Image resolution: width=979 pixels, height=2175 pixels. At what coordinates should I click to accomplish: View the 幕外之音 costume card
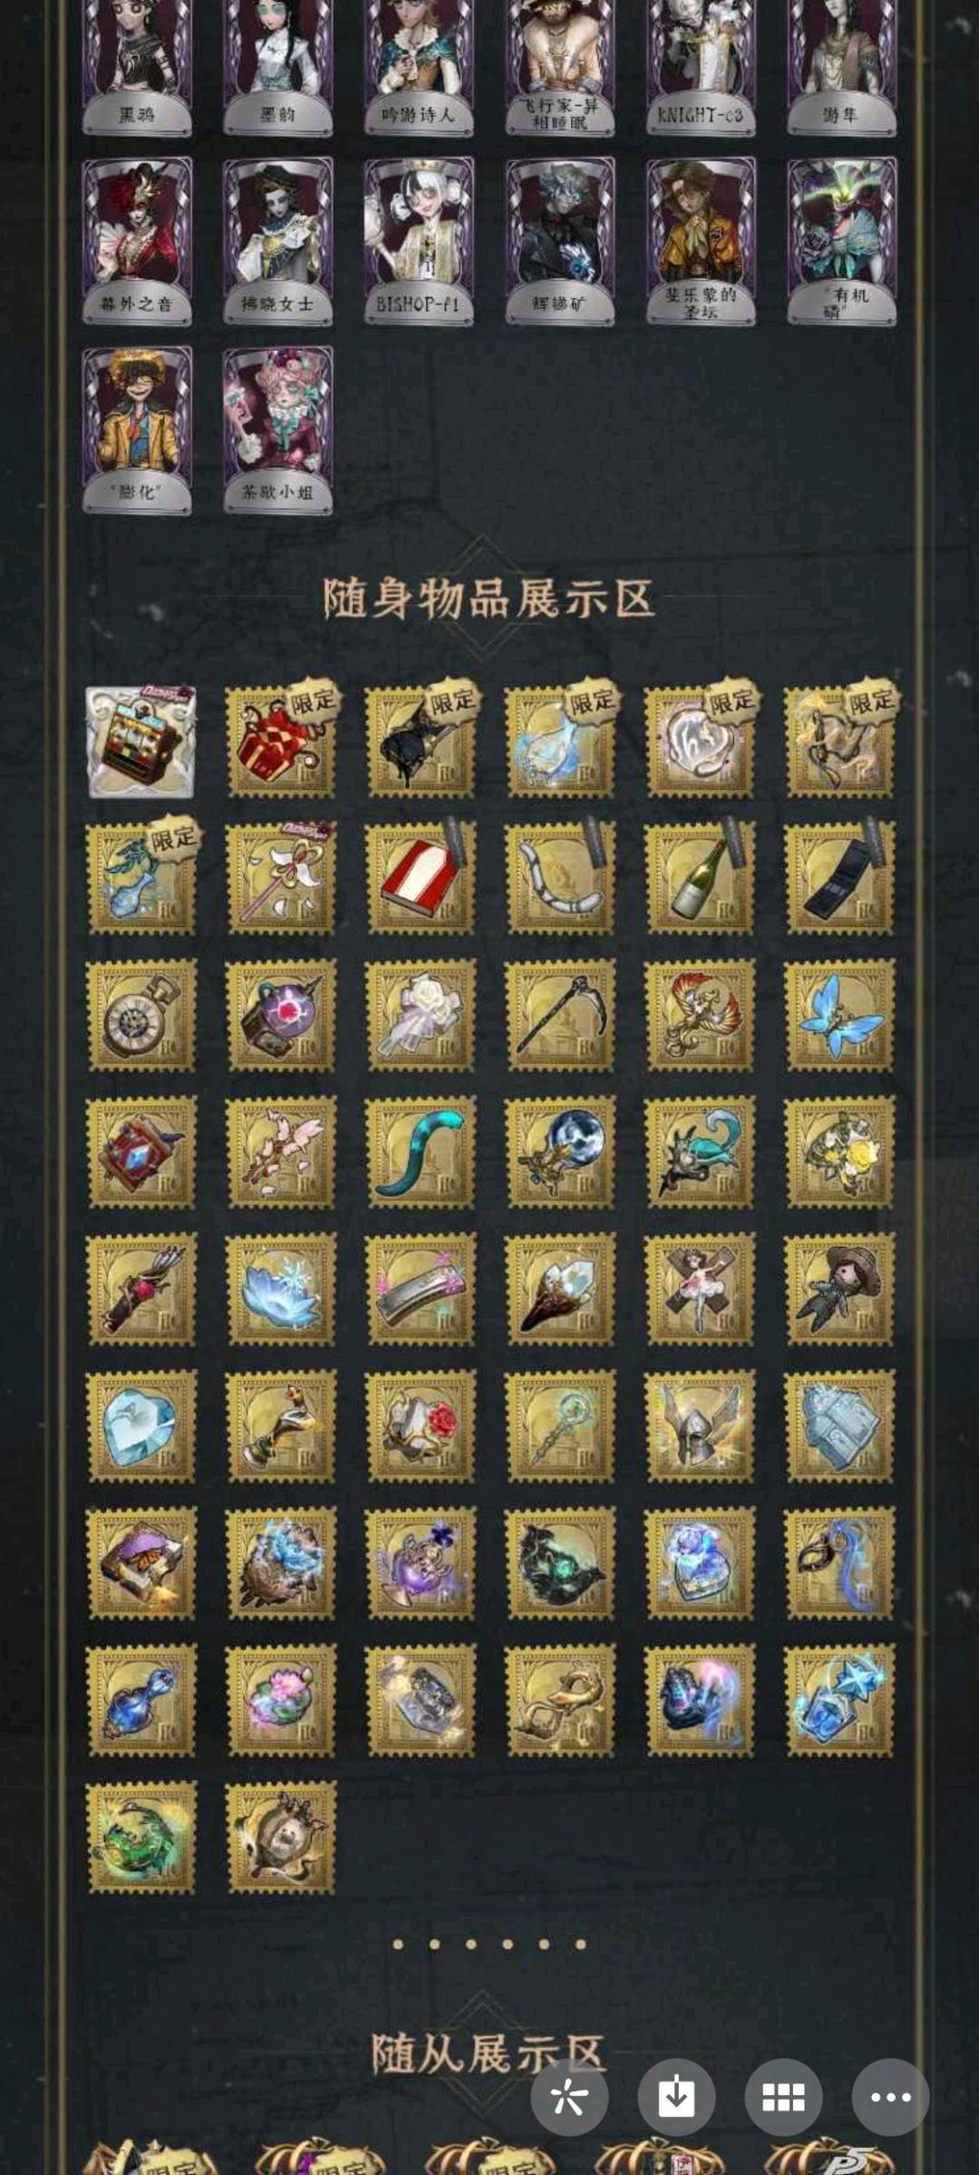pyautogui.click(x=137, y=242)
